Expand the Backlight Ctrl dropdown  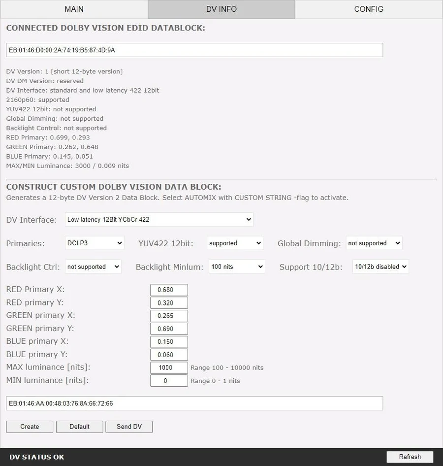coord(93,266)
